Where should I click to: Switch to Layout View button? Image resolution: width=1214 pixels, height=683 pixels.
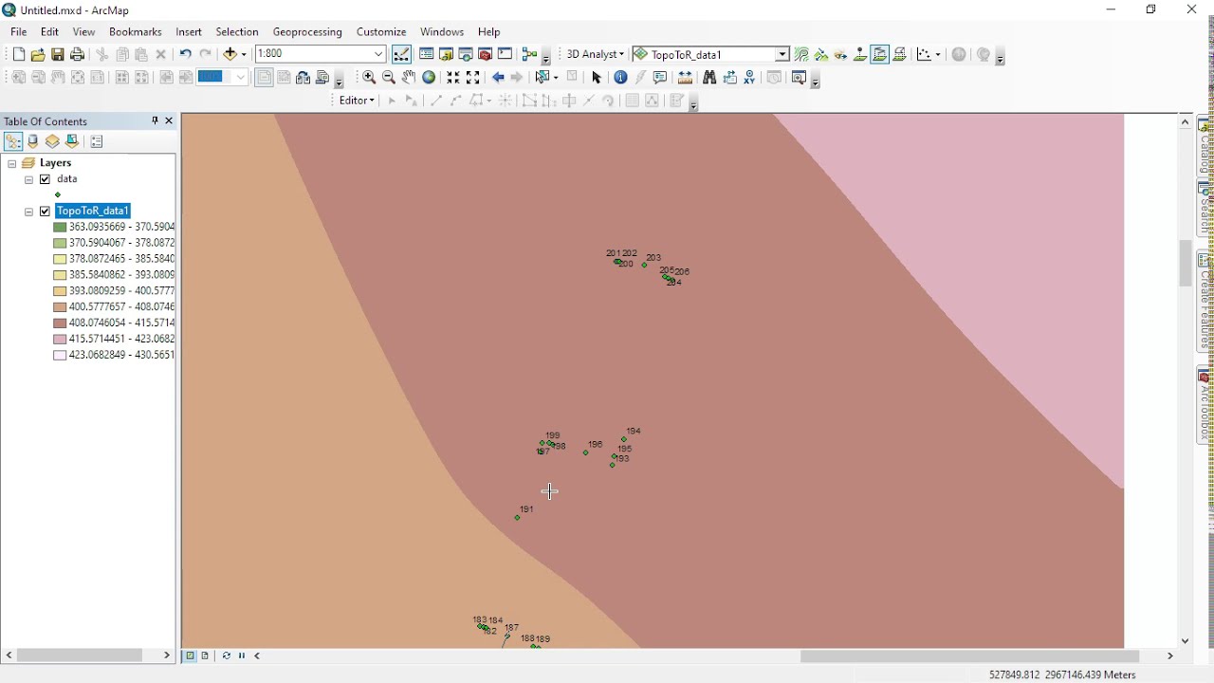(205, 655)
